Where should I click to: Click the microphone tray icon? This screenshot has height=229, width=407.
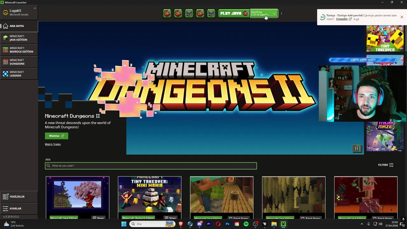coord(369,224)
